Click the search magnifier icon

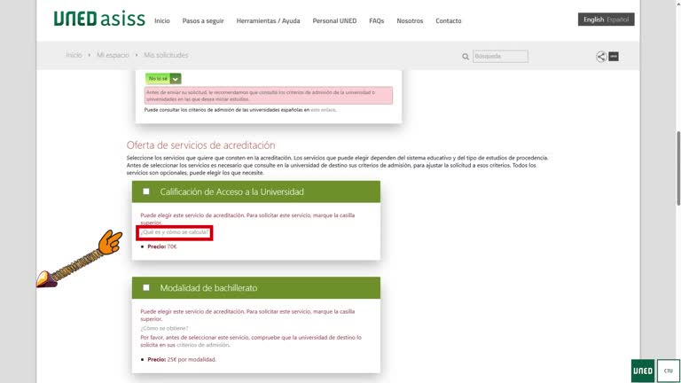click(x=466, y=57)
